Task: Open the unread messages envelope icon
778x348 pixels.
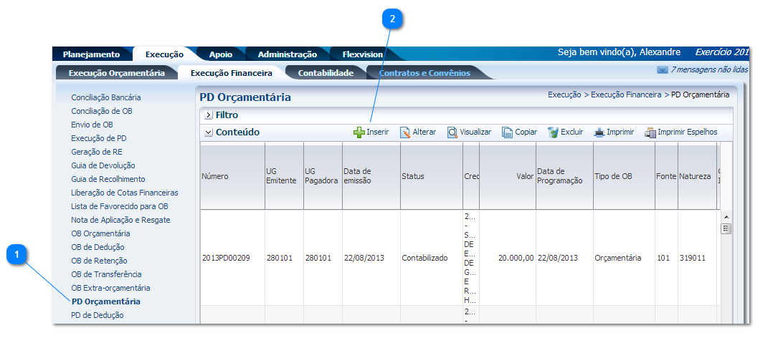Action: [x=662, y=70]
